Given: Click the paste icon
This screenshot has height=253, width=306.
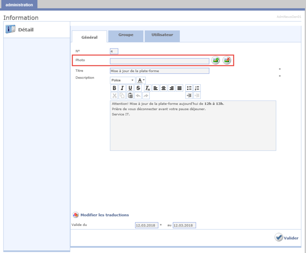Looking at the screenshot, I should (130, 96).
